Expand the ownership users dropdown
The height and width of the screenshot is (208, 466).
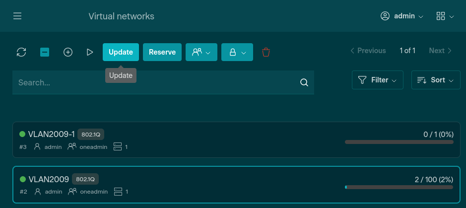pyautogui.click(x=201, y=52)
